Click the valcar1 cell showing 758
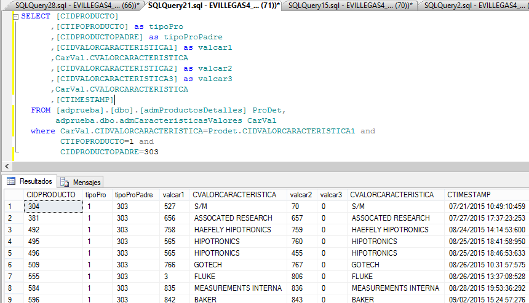529x303 pixels. [x=175, y=230]
